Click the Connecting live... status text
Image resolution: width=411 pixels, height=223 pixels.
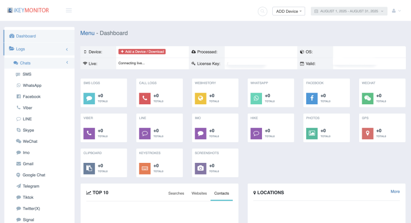click(132, 63)
